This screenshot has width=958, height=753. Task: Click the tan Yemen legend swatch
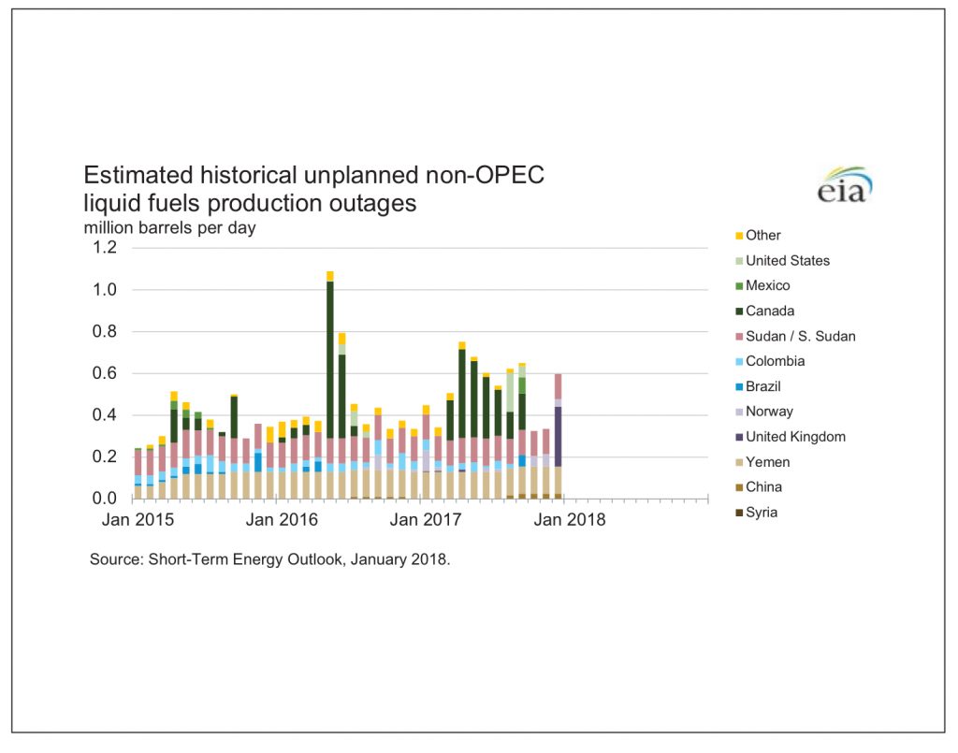[738, 462]
